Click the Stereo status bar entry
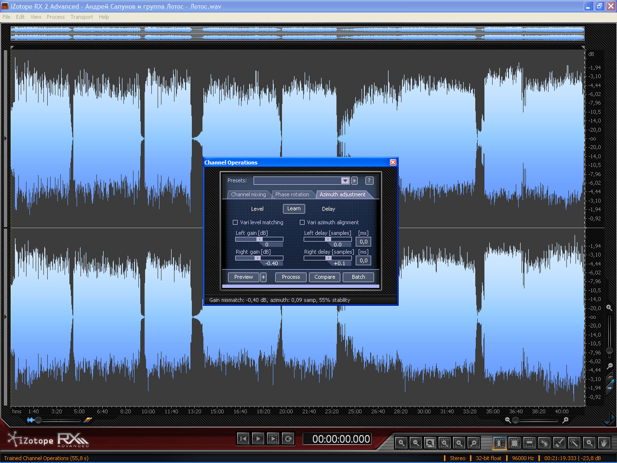Image resolution: width=617 pixels, height=463 pixels. (x=457, y=458)
